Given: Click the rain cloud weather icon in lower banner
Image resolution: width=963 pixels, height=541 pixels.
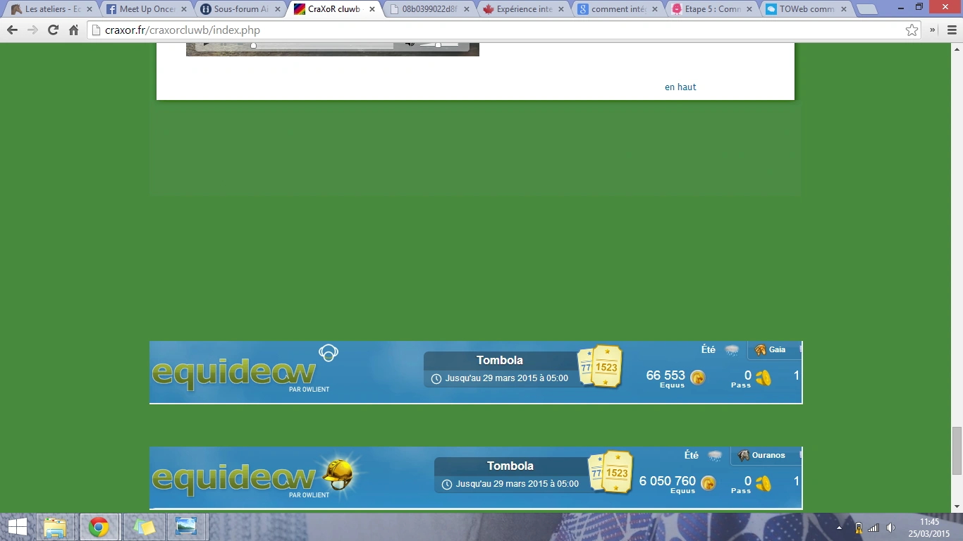Looking at the screenshot, I should [715, 456].
